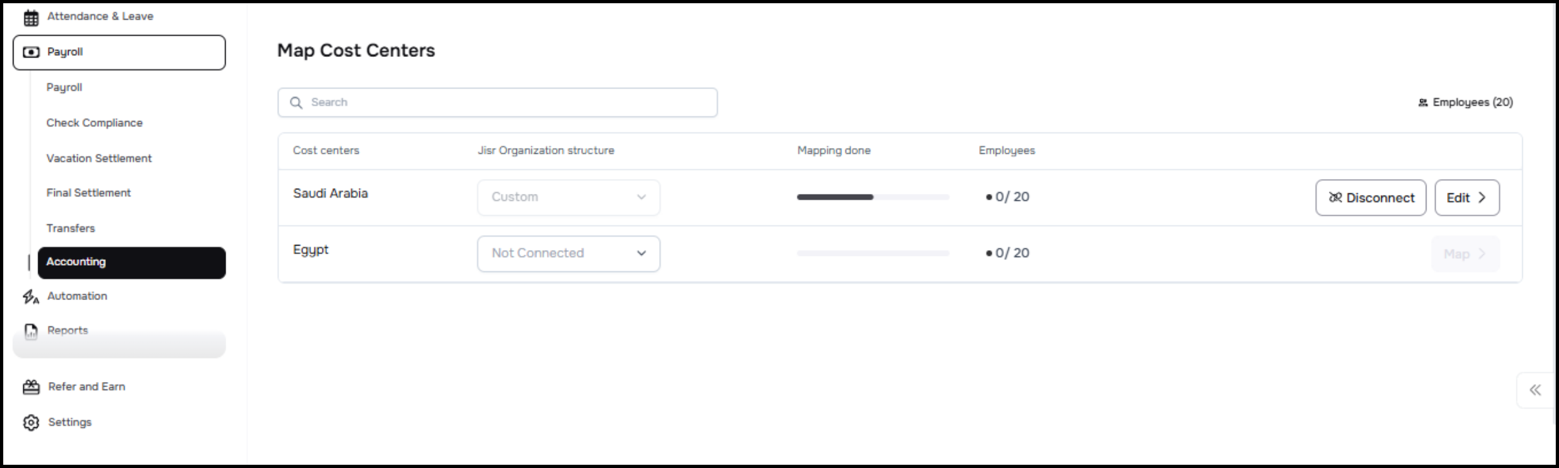The image size is (1559, 468).
Task: Select the Transfers submenu item
Action: 70,228
